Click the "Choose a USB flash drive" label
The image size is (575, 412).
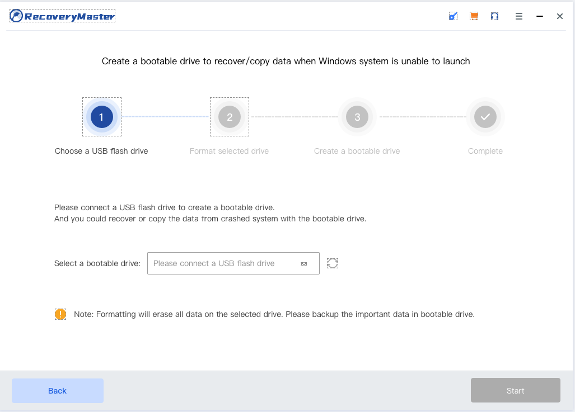pyautogui.click(x=101, y=151)
